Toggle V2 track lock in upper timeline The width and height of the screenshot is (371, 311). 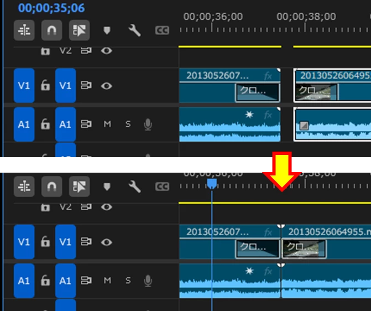pyautogui.click(x=45, y=51)
